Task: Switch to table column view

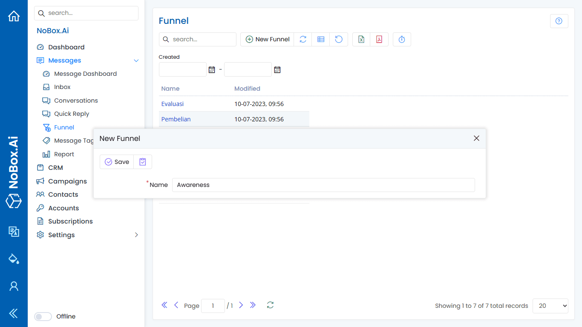Action: [x=320, y=39]
